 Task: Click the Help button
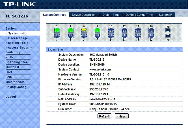click(x=122, y=116)
